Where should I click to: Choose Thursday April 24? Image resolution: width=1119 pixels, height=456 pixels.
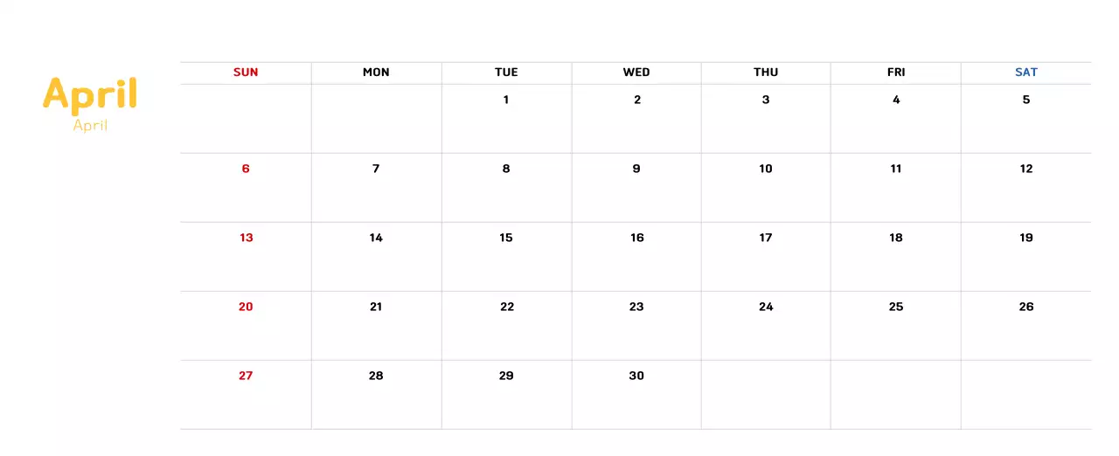point(766,307)
